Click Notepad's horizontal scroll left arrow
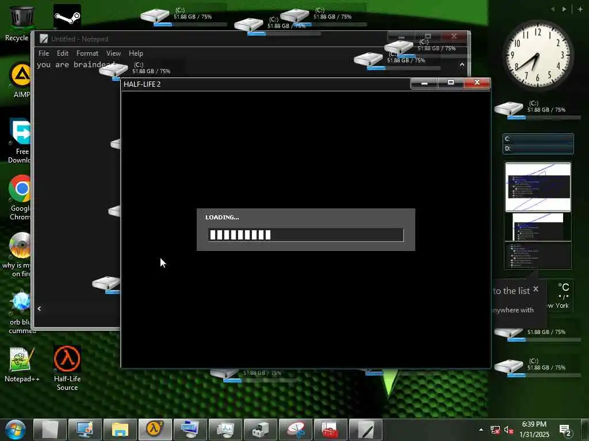Screen dimensions: 589x441 click(x=39, y=308)
